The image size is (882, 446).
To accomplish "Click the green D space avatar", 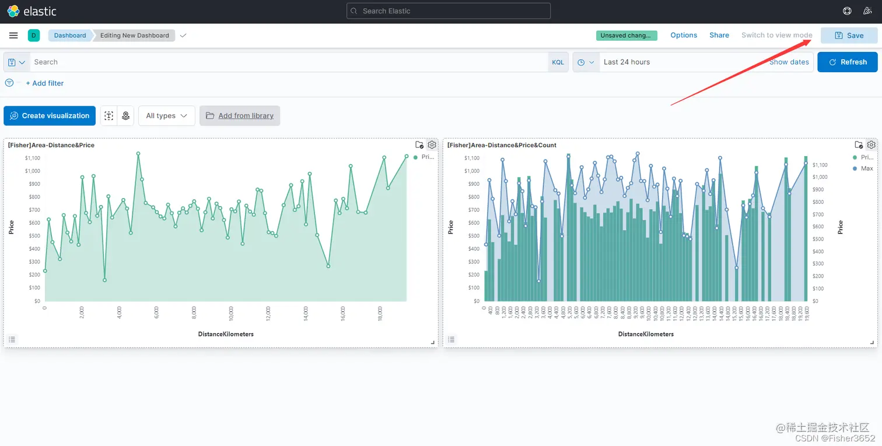I will tap(34, 36).
